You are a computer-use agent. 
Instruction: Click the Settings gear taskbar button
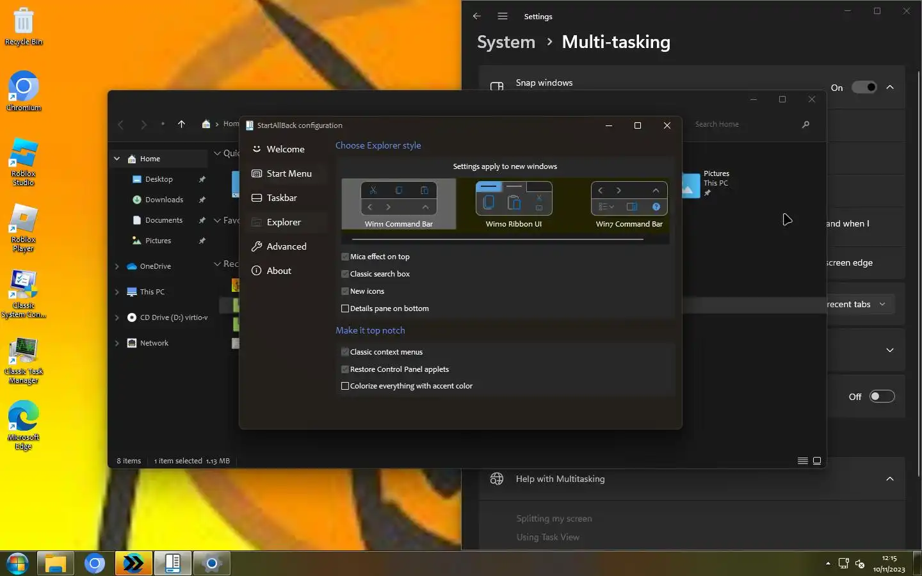coord(211,564)
